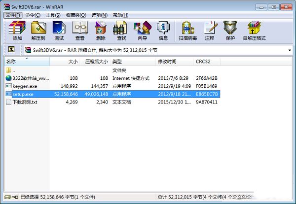Sort by CRC32 column header
Image resolution: width=296 pixels, height=204 pixels.
click(x=207, y=62)
